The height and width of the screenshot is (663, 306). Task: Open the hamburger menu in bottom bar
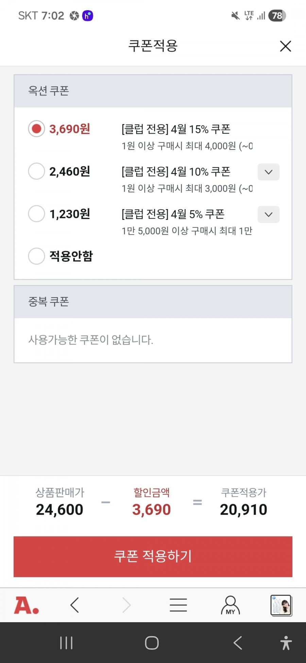pyautogui.click(x=178, y=605)
